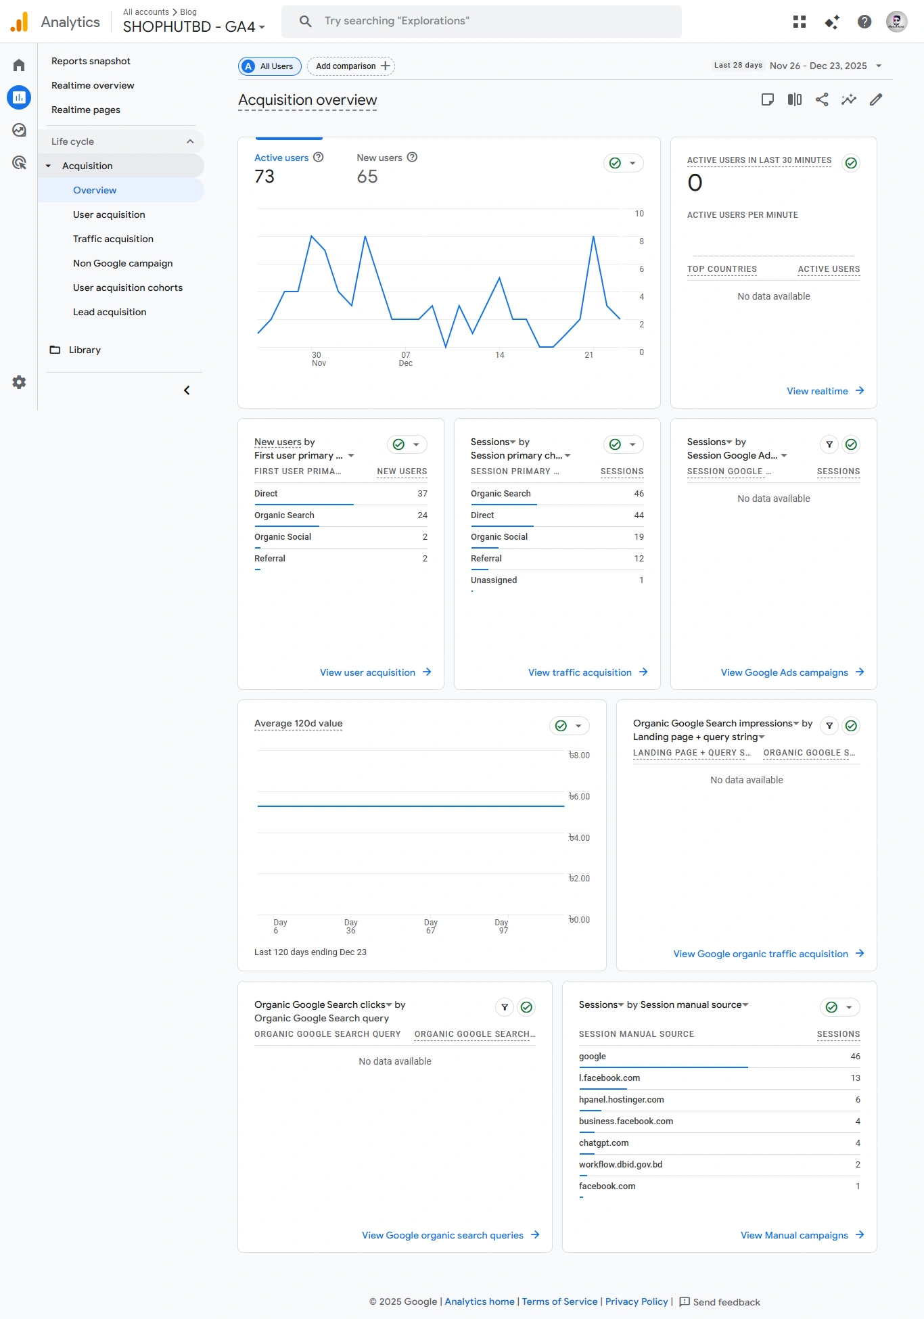Click the search Explorations input field
The width and height of the screenshot is (924, 1319).
[482, 22]
